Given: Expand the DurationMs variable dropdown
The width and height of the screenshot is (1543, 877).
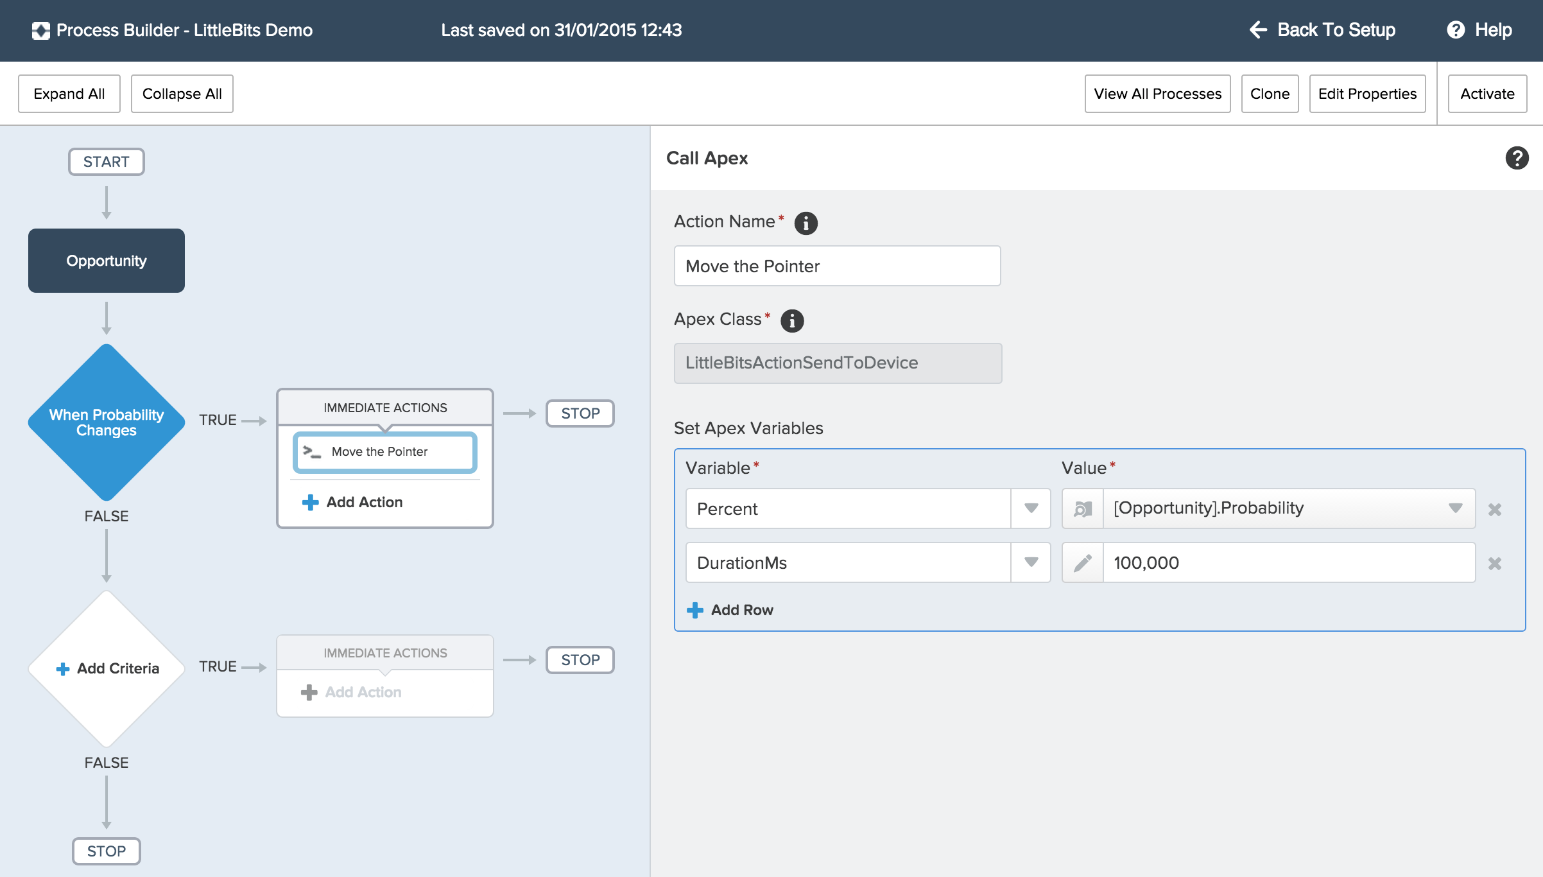Looking at the screenshot, I should point(1031,562).
